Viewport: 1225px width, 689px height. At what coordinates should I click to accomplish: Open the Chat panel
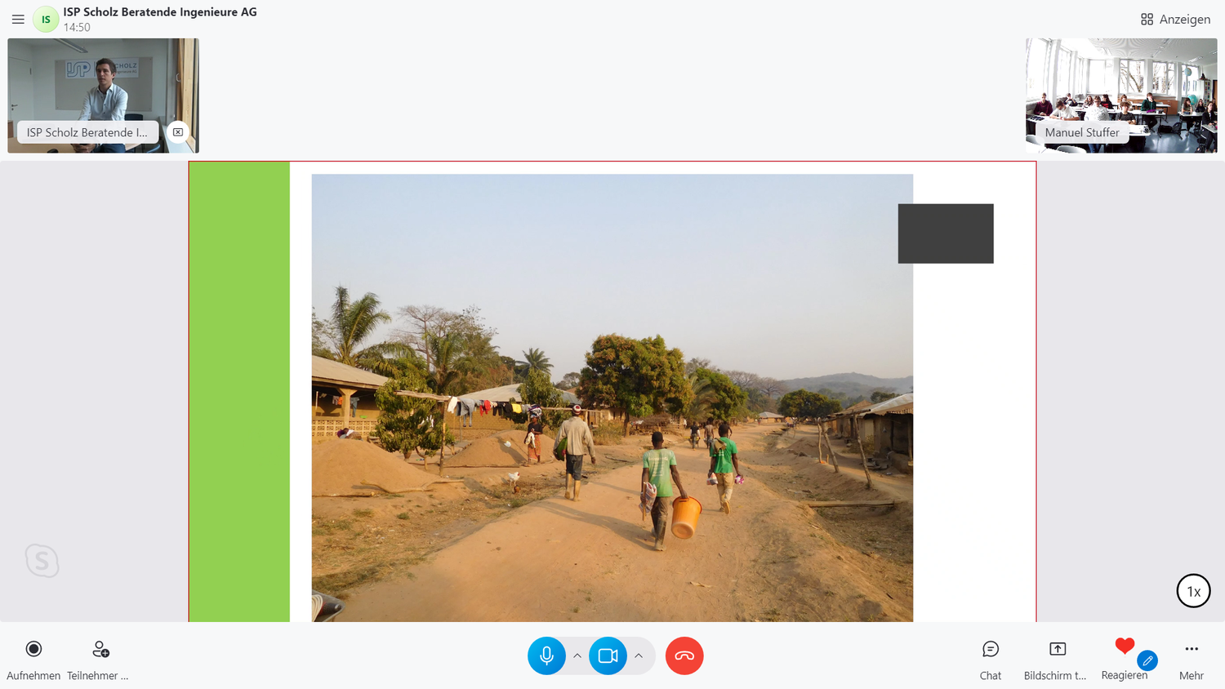pos(991,659)
